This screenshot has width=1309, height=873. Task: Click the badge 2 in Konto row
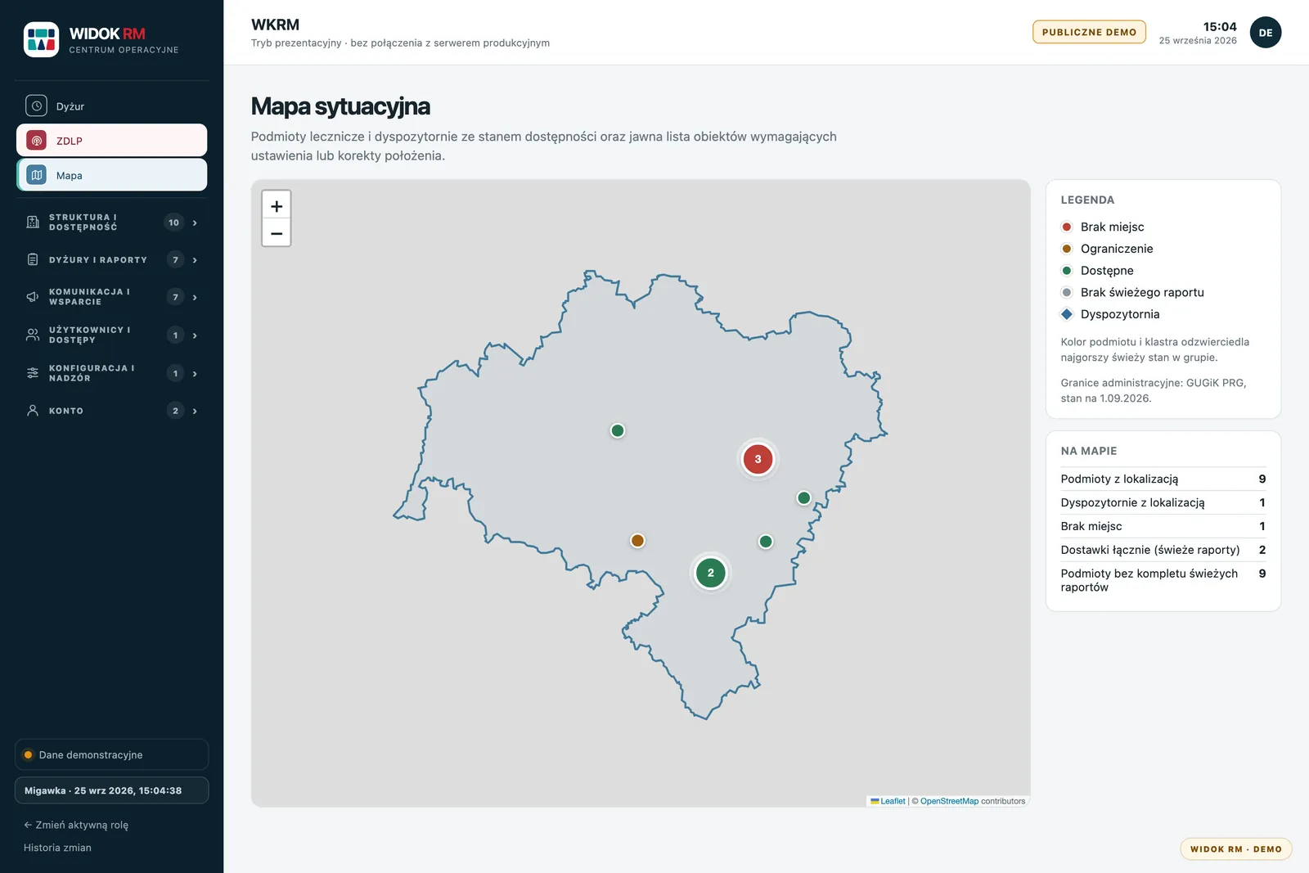(175, 411)
